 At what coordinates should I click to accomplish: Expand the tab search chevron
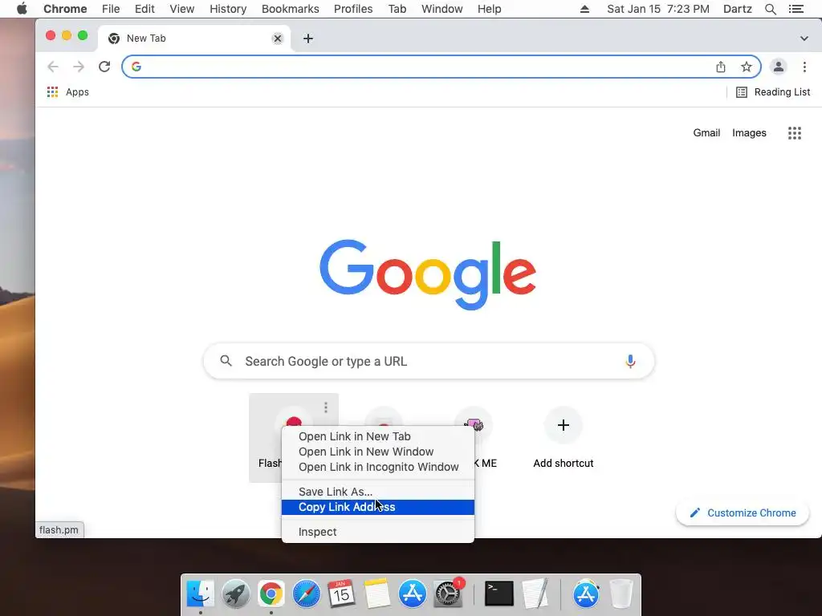click(x=804, y=38)
